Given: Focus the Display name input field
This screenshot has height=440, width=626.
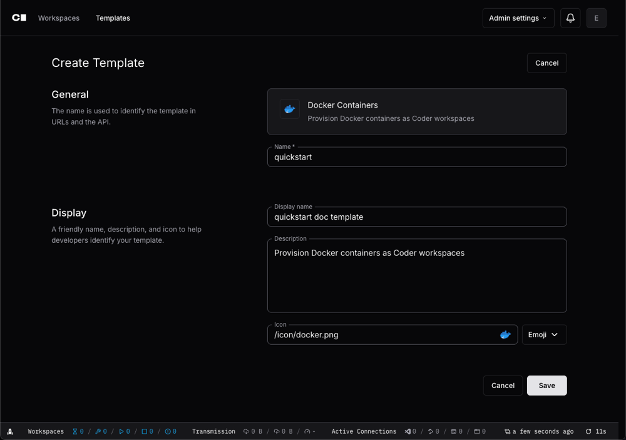Looking at the screenshot, I should coord(417,217).
